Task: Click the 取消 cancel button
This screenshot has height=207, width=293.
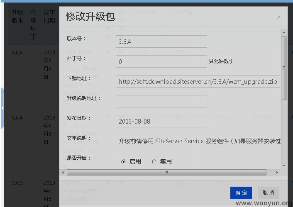Action: pos(268,193)
